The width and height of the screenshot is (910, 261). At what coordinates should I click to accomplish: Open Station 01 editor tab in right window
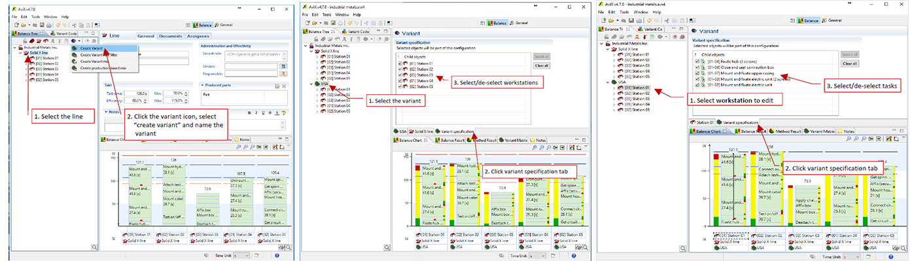702,122
